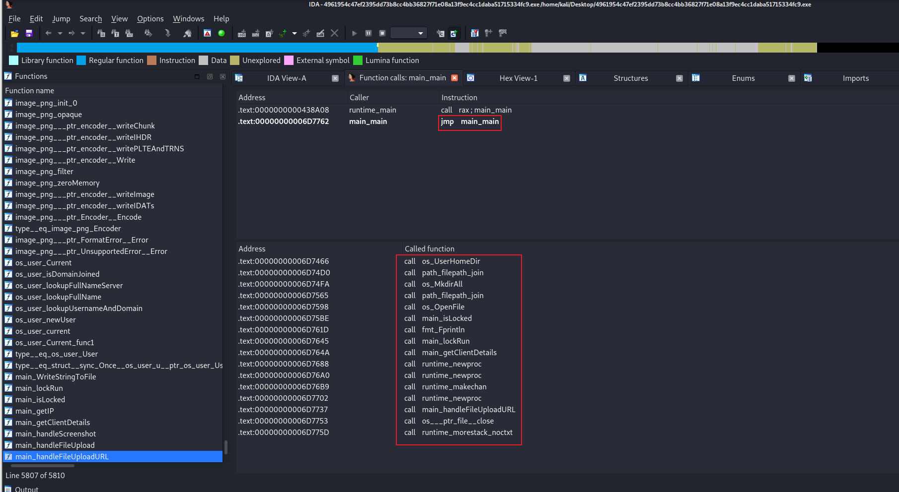Viewport: 899px width, 492px height.
Task: Click the jump back arrow icon
Action: [x=48, y=33]
